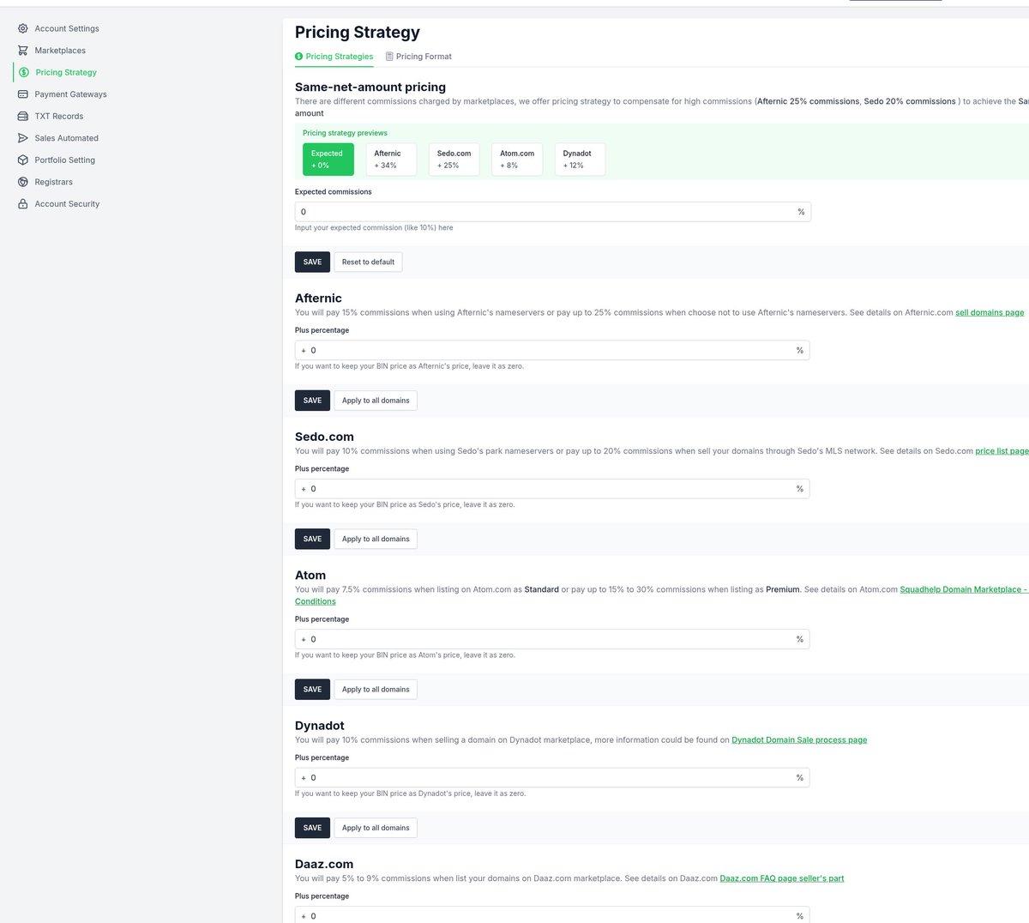Click the Portfolio Setting cube icon

(23, 160)
